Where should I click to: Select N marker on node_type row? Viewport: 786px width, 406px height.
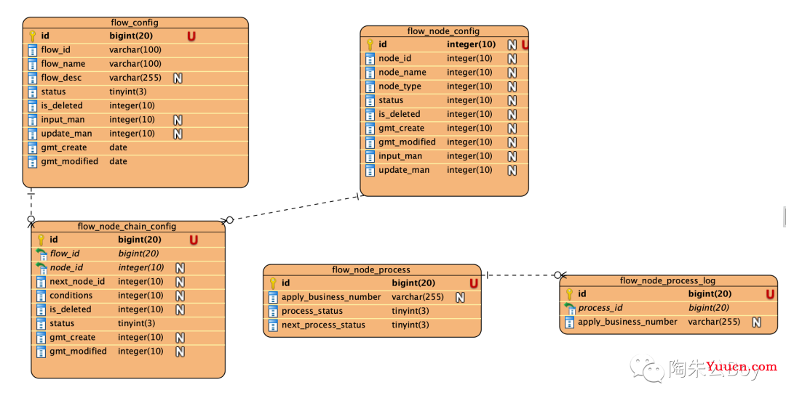(x=512, y=86)
